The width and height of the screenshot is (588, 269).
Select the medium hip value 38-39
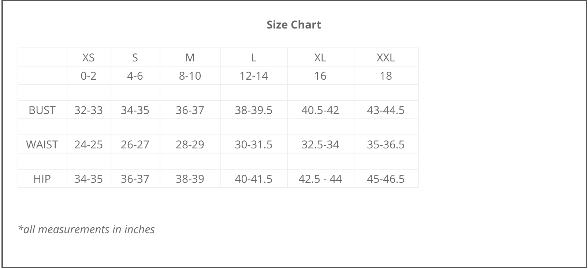point(190,179)
